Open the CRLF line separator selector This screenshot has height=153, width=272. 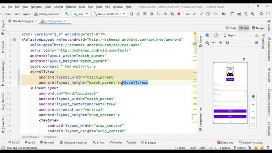tap(202, 148)
